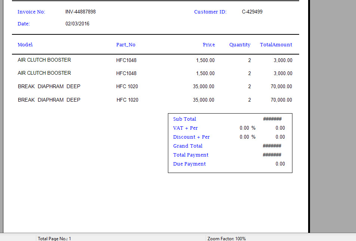Click the VAT + Per label
The height and width of the screenshot is (241, 356).
coord(185,128)
